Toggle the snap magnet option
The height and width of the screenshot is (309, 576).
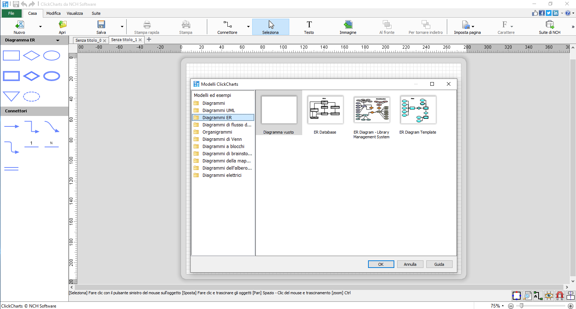point(560,296)
